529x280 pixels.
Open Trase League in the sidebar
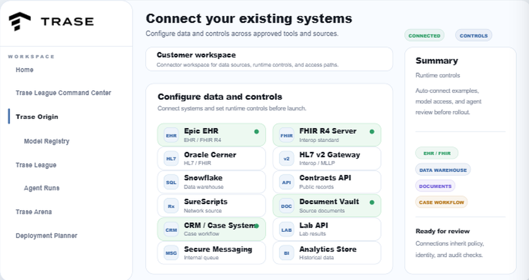click(x=36, y=165)
